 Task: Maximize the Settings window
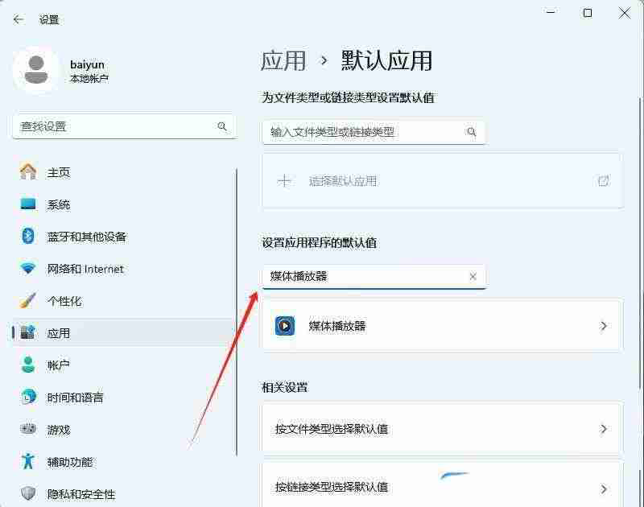[588, 13]
